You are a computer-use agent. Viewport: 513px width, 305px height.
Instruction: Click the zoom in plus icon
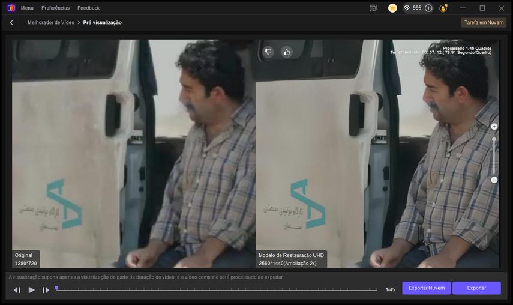494,127
